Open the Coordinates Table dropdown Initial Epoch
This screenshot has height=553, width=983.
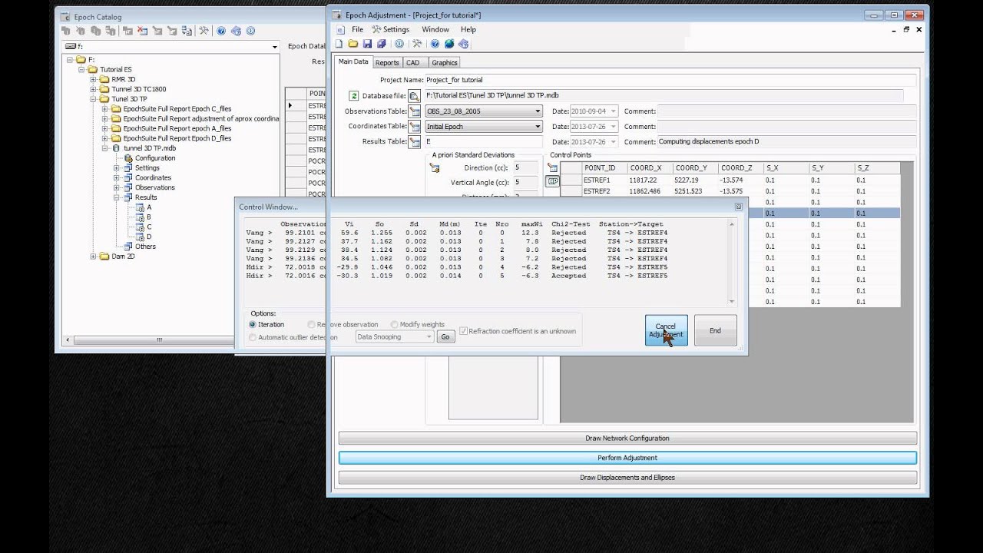click(484, 127)
